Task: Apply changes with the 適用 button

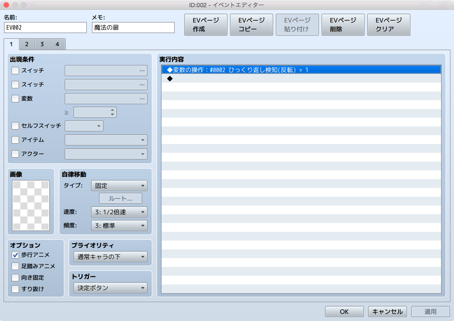Action: [430, 311]
